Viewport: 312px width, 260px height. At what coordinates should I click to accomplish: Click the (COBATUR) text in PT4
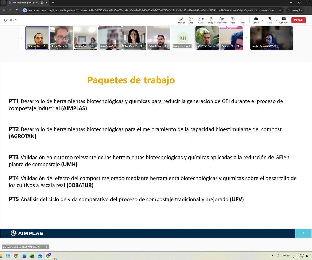click(80, 186)
